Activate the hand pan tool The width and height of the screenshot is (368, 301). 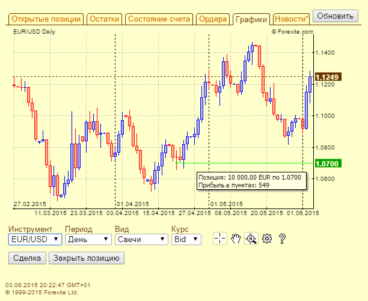coord(236,239)
